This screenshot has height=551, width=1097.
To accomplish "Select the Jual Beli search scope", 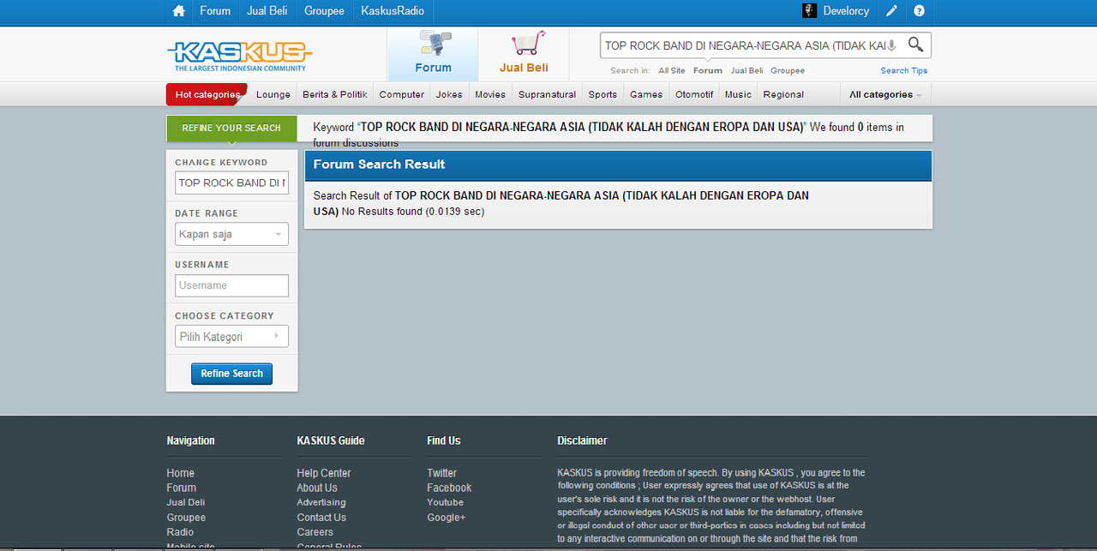I will click(746, 70).
